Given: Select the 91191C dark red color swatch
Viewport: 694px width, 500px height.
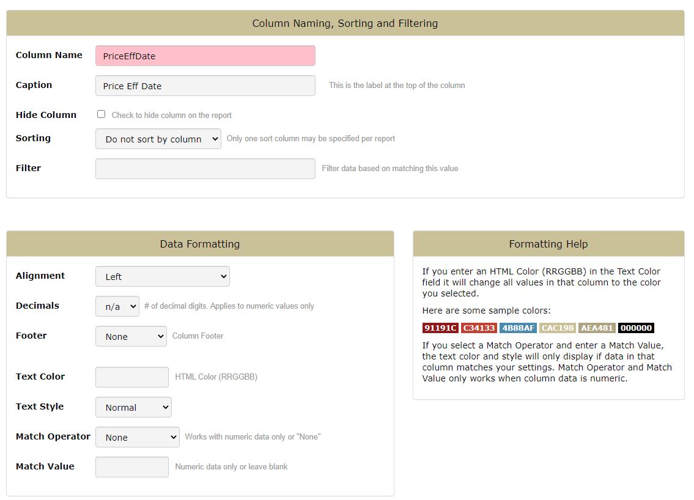Looking at the screenshot, I should tap(440, 328).
